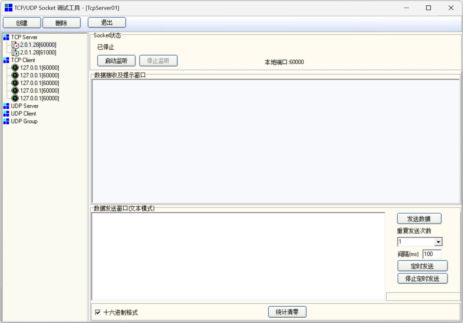
Task: Start timed sending with 定时发送
Action: (422, 266)
